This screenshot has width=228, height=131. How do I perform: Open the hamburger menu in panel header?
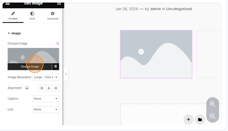[8, 3]
